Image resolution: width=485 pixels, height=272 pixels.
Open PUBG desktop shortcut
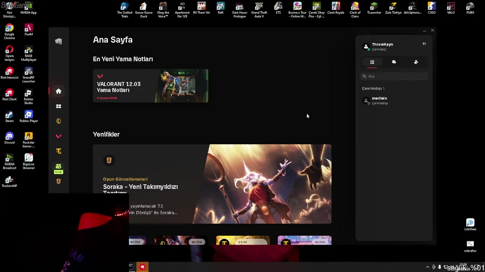pyautogui.click(x=470, y=8)
